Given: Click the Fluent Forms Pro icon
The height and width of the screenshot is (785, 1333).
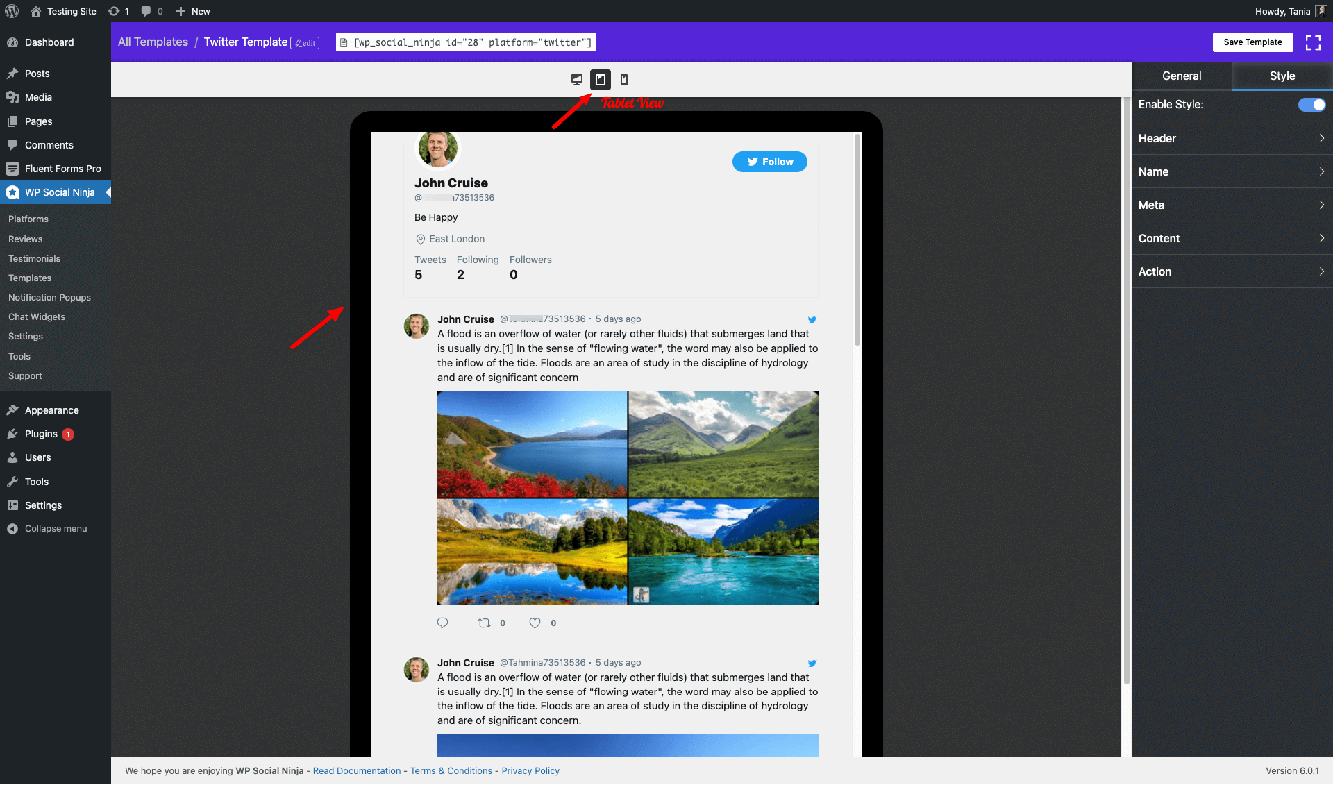Looking at the screenshot, I should point(12,168).
